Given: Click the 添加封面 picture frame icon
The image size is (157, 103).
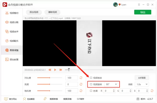Looking at the screenshot, I should click(7, 59).
